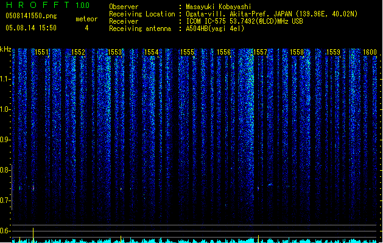Click the 1553 time marker
The image size is (383, 243).
pos(115,52)
